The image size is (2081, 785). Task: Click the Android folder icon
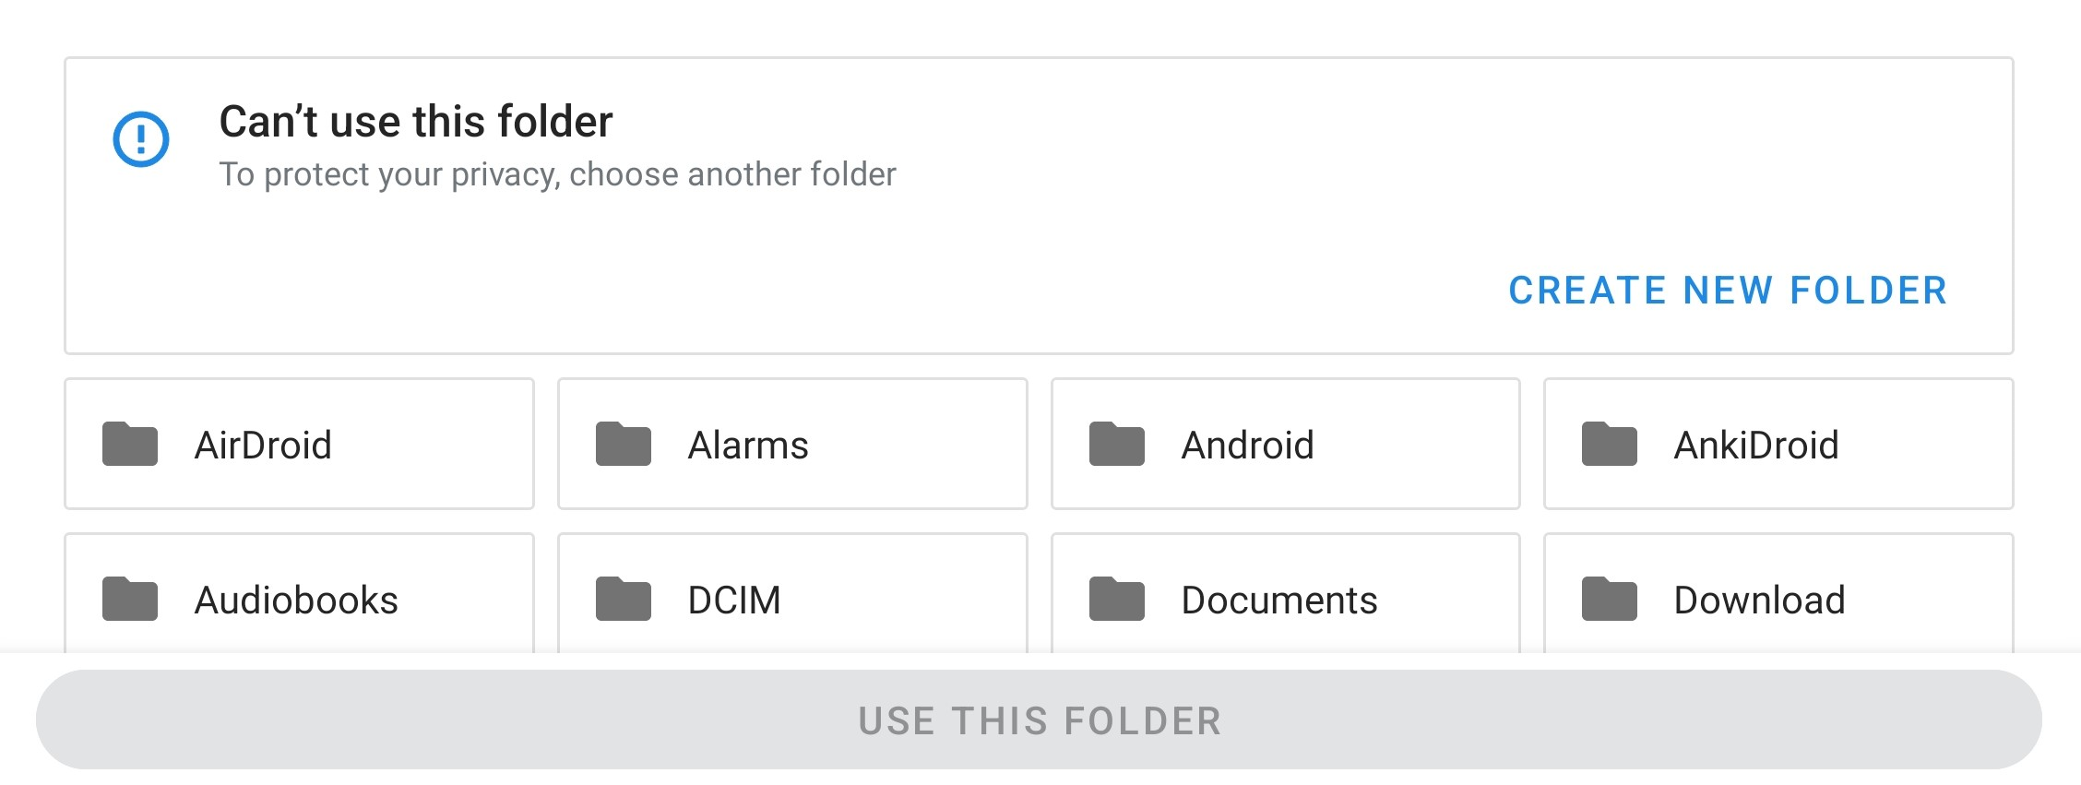pos(1117,445)
